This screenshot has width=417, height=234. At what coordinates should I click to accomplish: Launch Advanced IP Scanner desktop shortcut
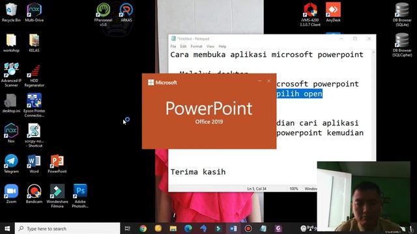coord(11,75)
